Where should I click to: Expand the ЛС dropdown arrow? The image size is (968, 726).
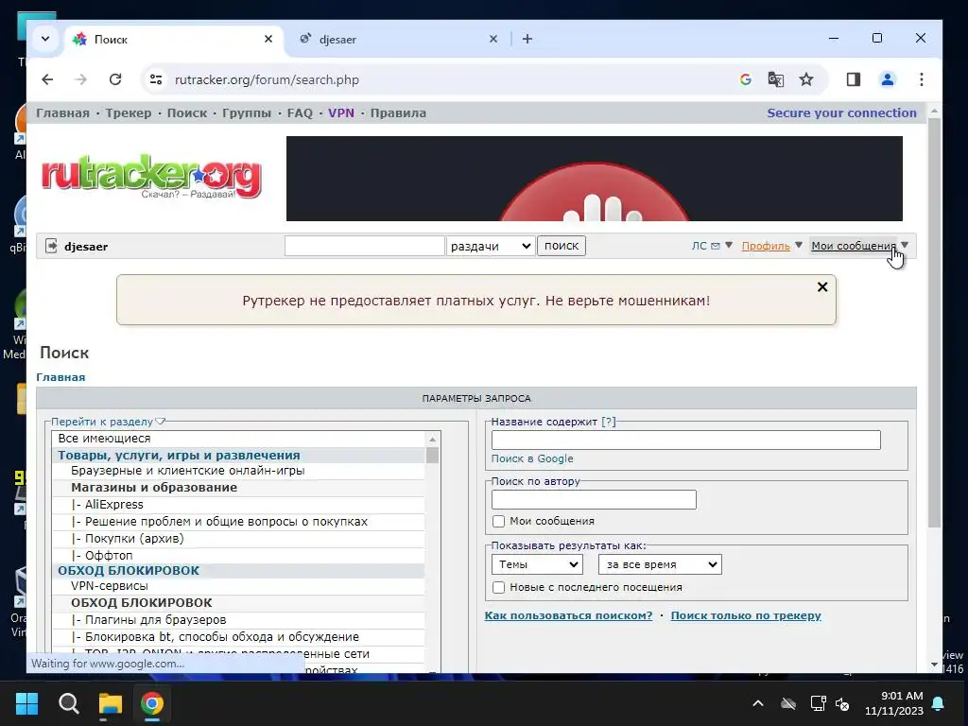click(729, 245)
